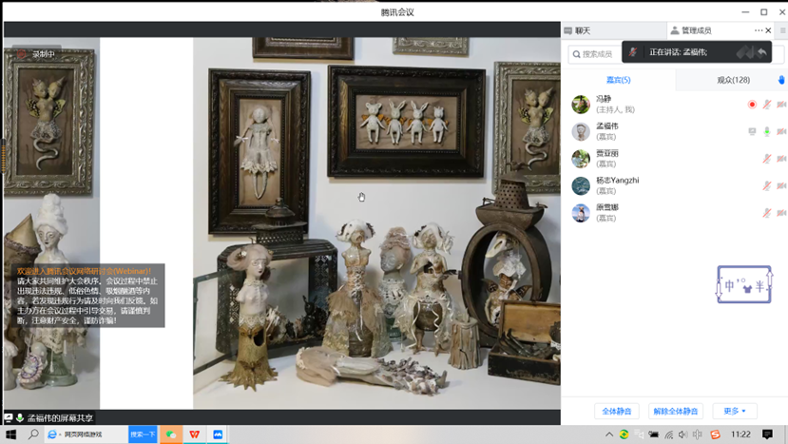The height and width of the screenshot is (444, 788).
Task: Click the screen share icon beside 孟福伟
Action: (x=752, y=132)
